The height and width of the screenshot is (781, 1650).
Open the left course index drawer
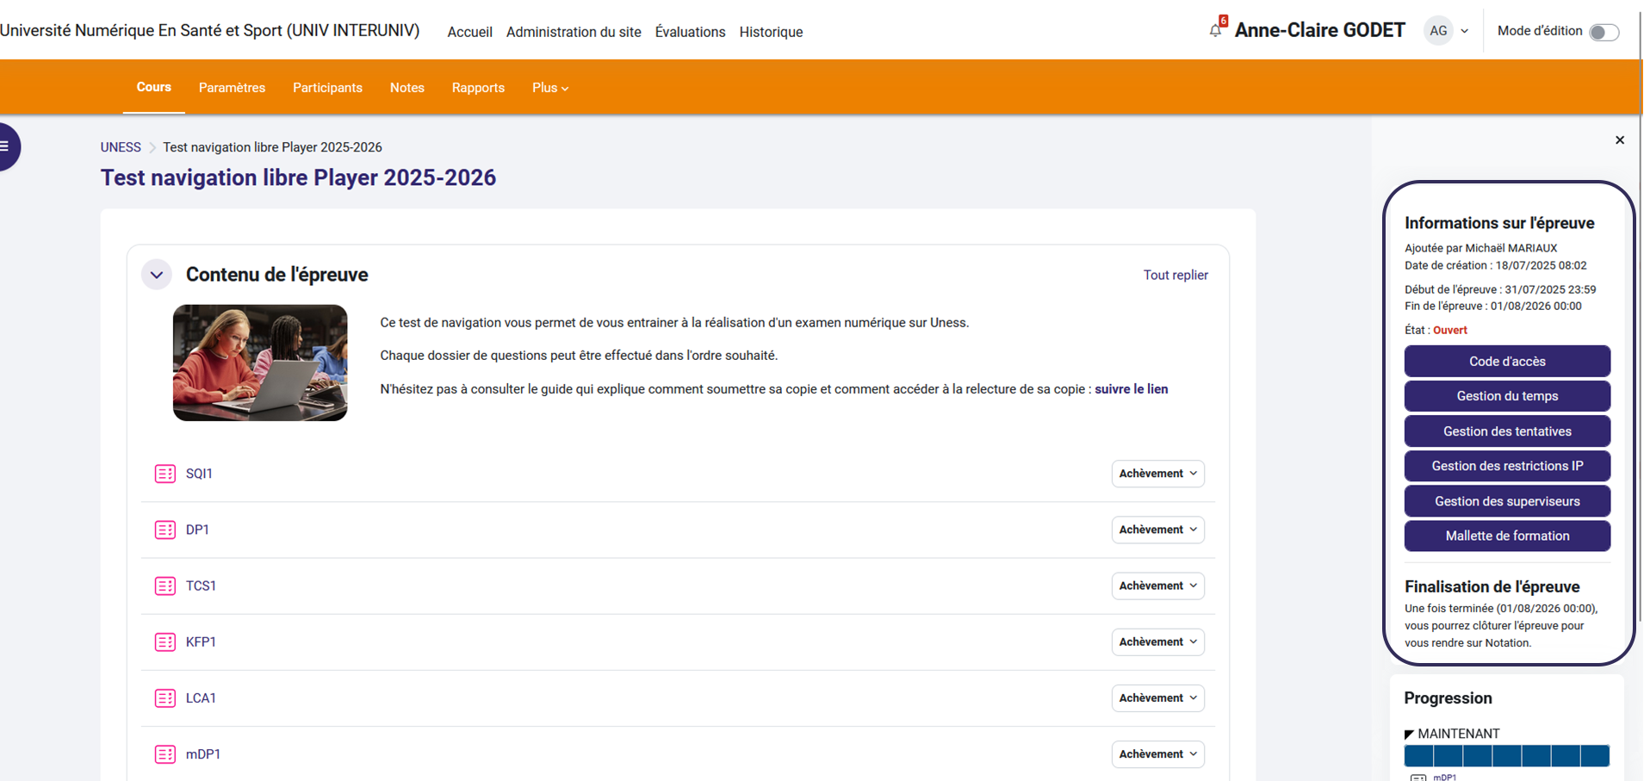(7, 146)
